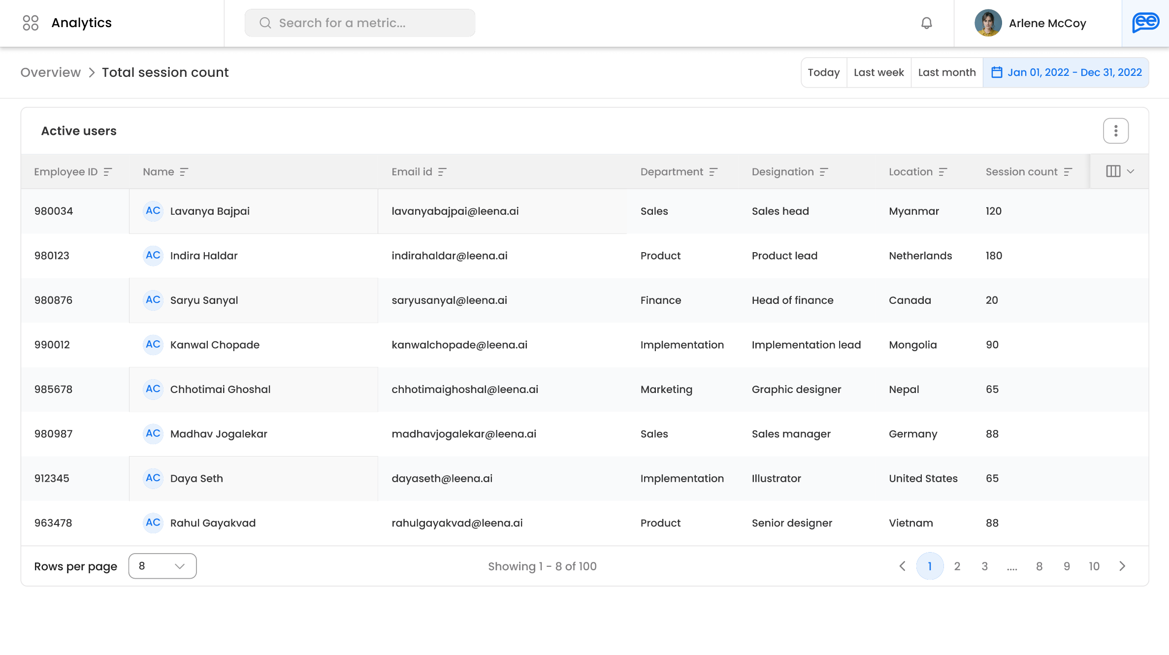1169x655 pixels.
Task: Focus the Search for a metric field
Action: pos(360,23)
